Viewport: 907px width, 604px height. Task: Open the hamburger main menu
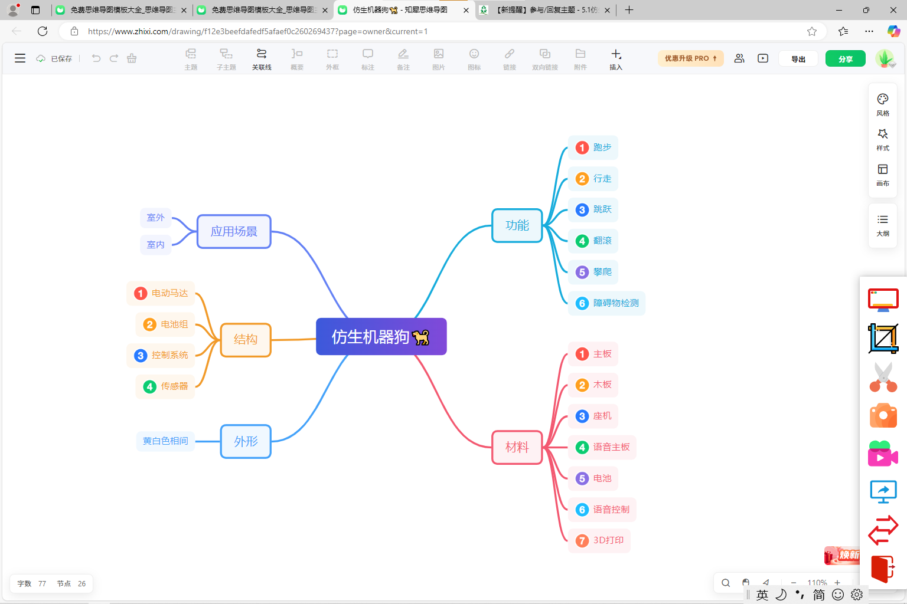[x=20, y=58]
